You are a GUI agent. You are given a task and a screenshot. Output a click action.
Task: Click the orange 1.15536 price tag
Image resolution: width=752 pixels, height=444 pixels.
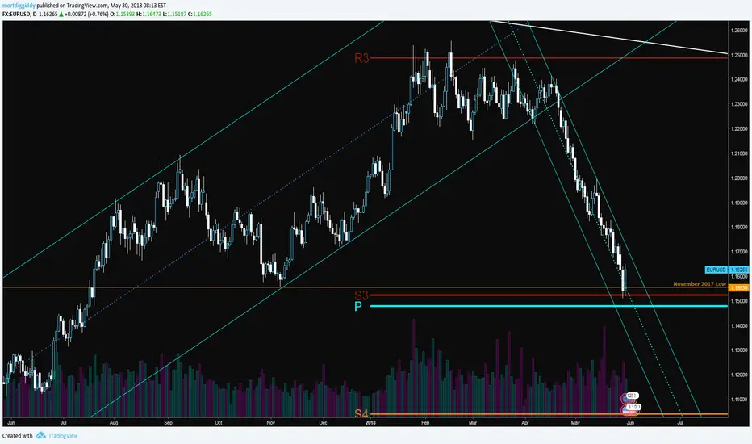tap(738, 287)
